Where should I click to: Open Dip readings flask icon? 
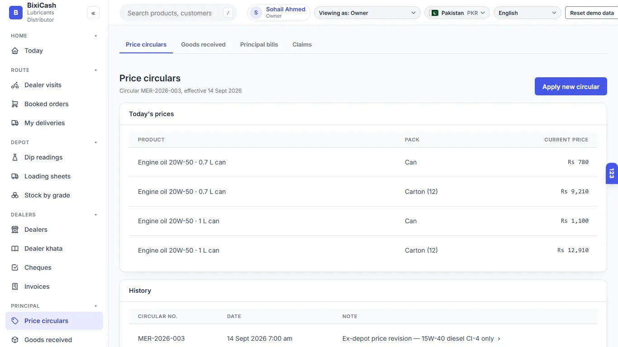coord(15,157)
